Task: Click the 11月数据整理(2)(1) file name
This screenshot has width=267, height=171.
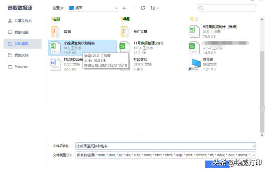Action: pos(148,43)
